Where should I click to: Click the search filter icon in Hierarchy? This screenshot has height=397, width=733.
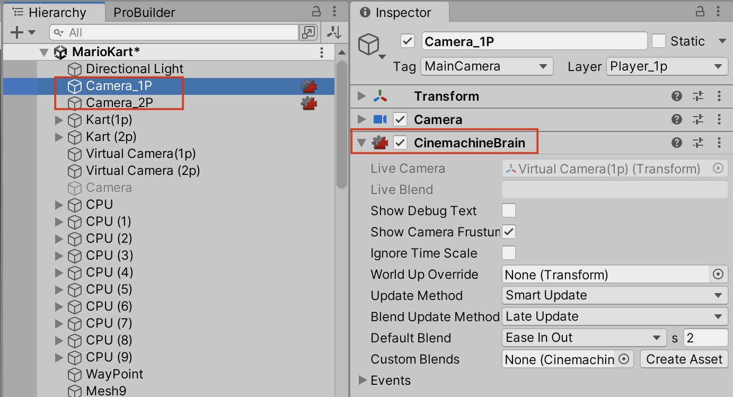(58, 32)
